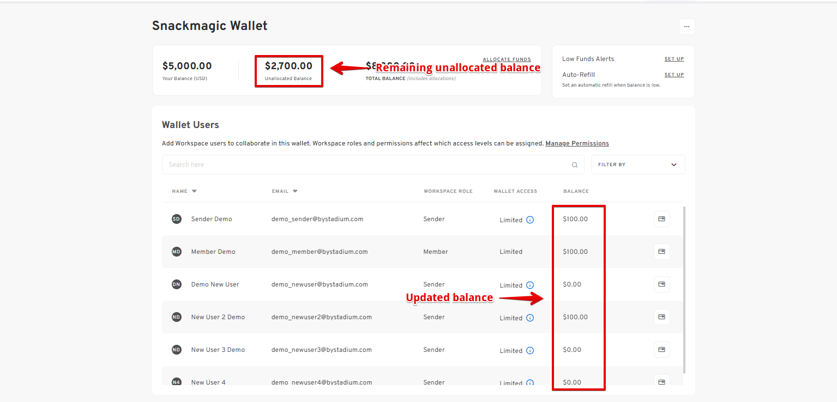837x402 pixels.
Task: Open the Filter By dropdown
Action: coord(637,165)
